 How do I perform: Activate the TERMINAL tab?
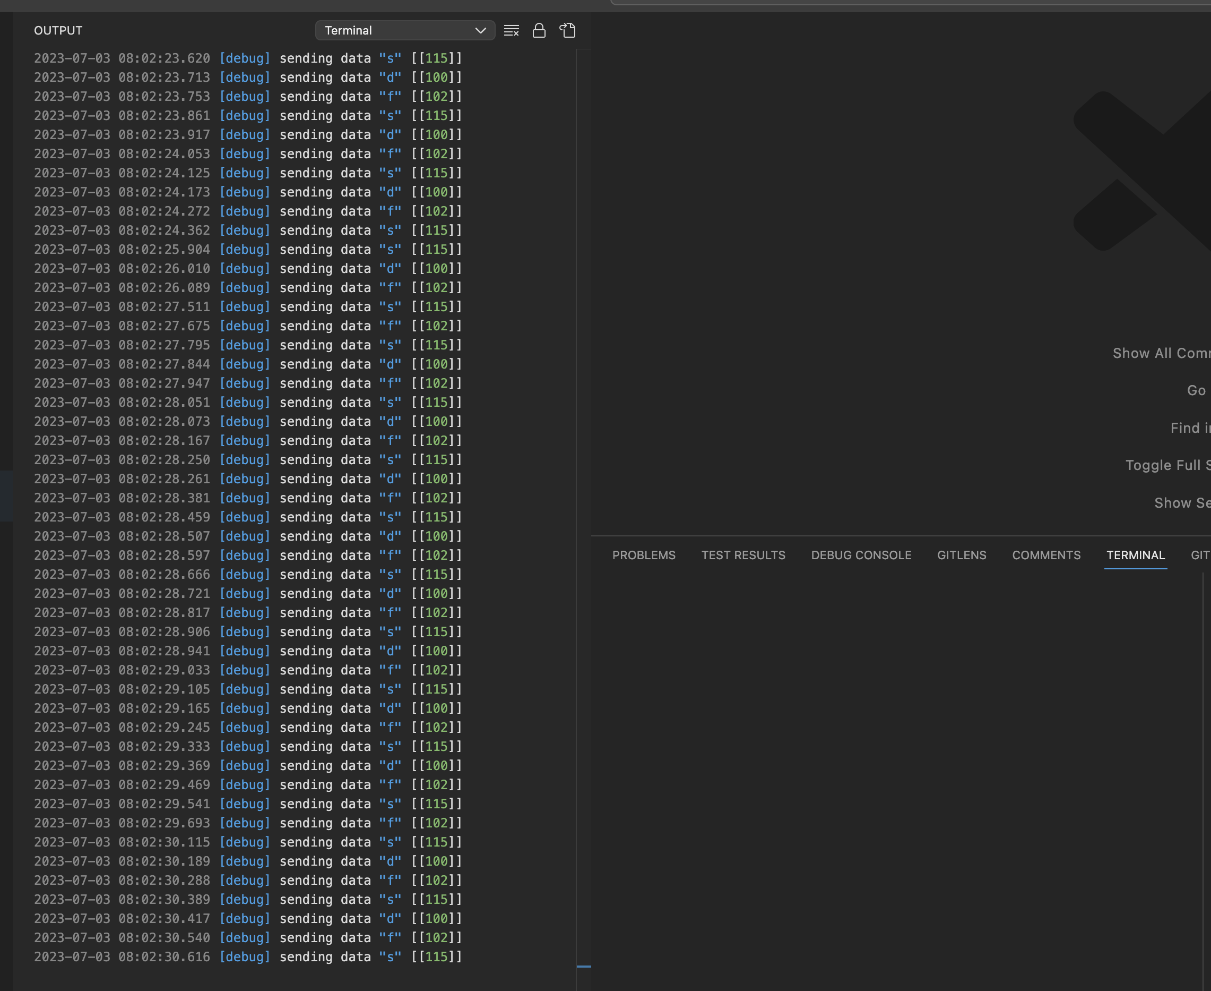pos(1135,555)
